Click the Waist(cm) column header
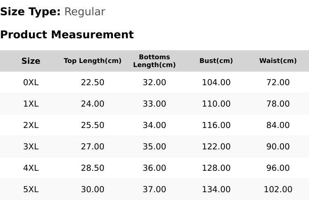The image size is (309, 200). [x=278, y=60]
